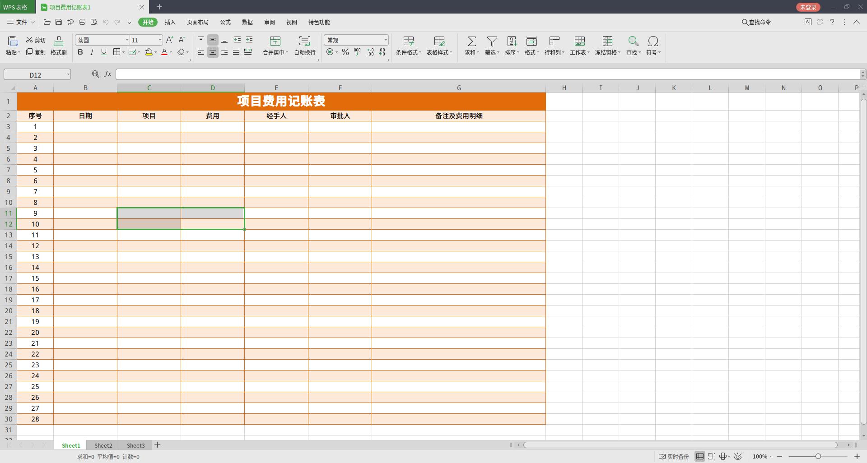
Task: Expand the font size dropdown showing 11
Action: 159,40
